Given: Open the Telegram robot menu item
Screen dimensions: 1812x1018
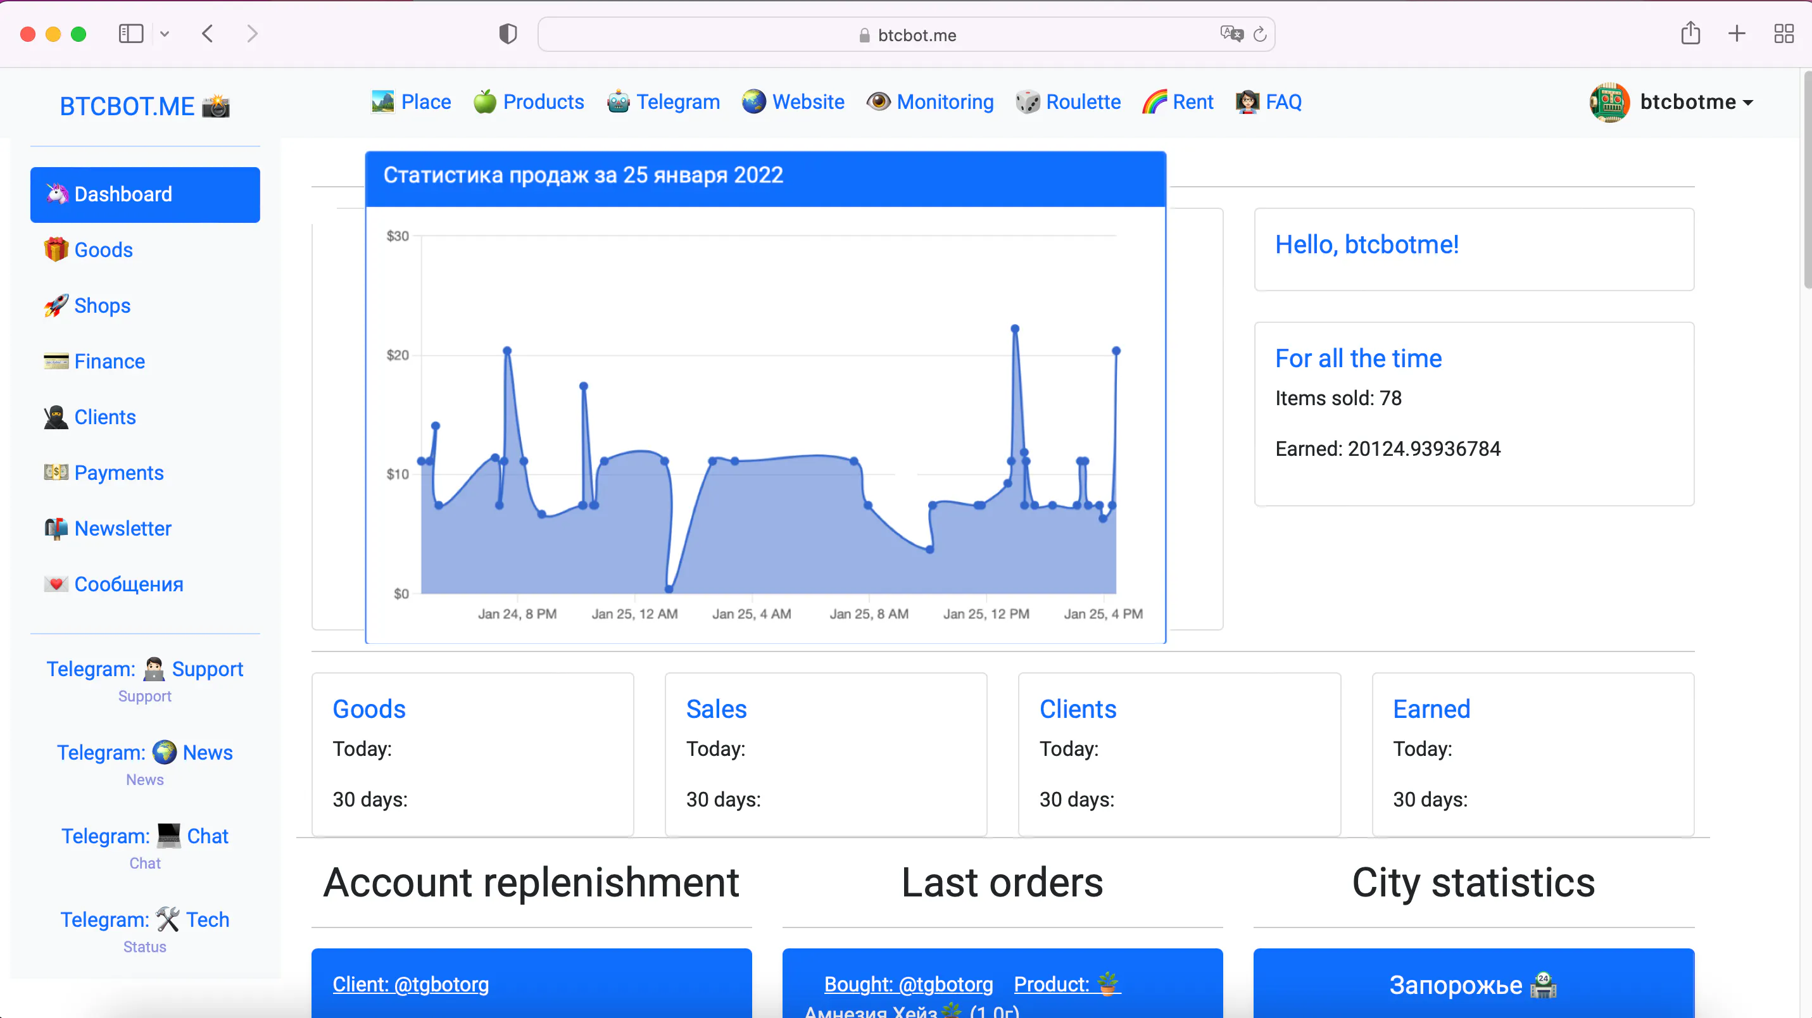Looking at the screenshot, I should pyautogui.click(x=664, y=102).
